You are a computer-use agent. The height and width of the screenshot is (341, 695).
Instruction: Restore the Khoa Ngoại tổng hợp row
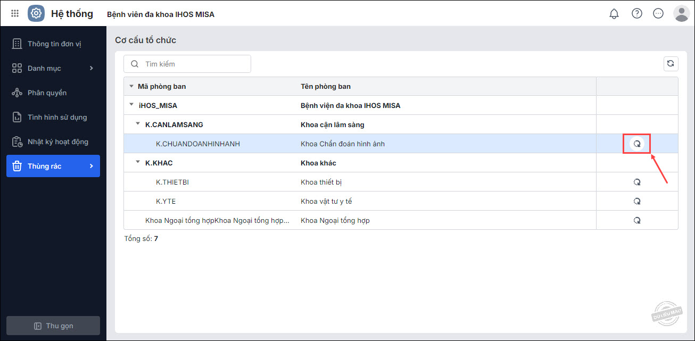(x=637, y=220)
